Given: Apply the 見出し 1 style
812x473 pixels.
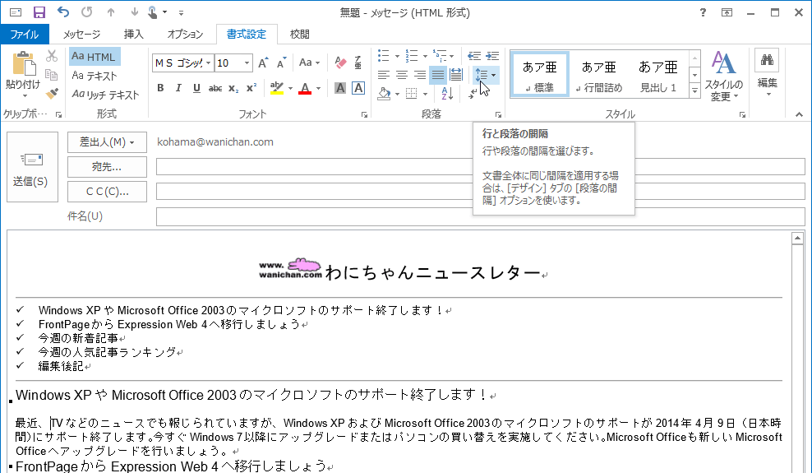Looking at the screenshot, I should [x=657, y=75].
